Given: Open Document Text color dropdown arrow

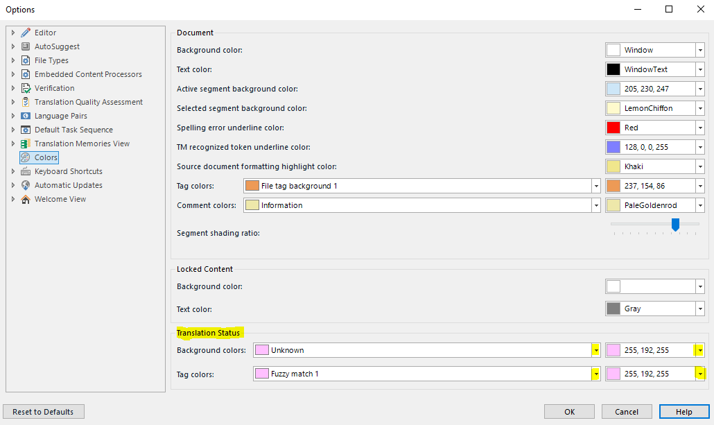Looking at the screenshot, I should [700, 70].
